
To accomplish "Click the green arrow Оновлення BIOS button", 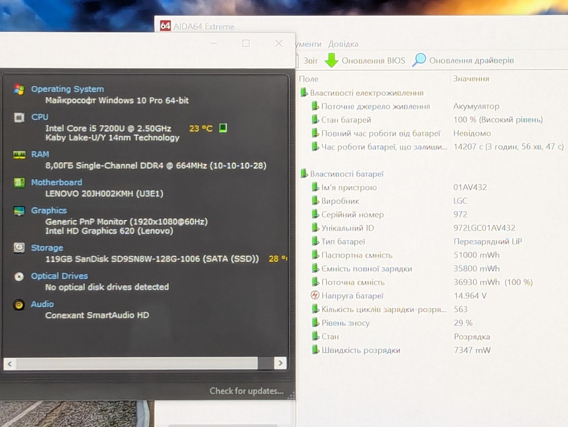I will (365, 60).
